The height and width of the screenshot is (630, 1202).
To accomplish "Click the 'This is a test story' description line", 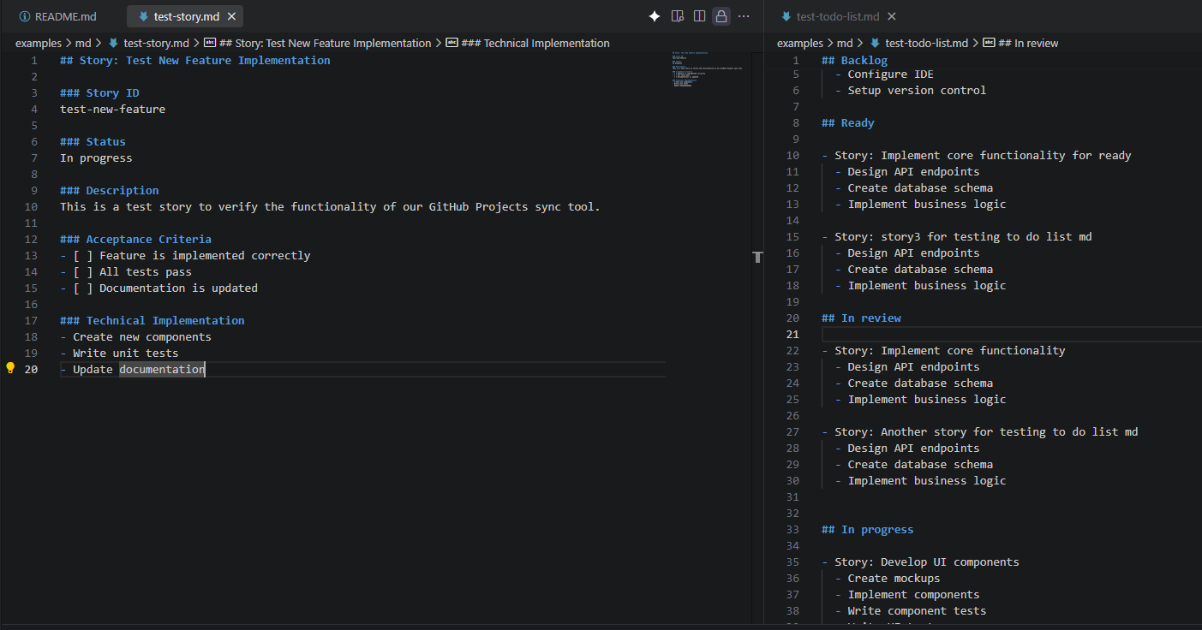I will 330,206.
